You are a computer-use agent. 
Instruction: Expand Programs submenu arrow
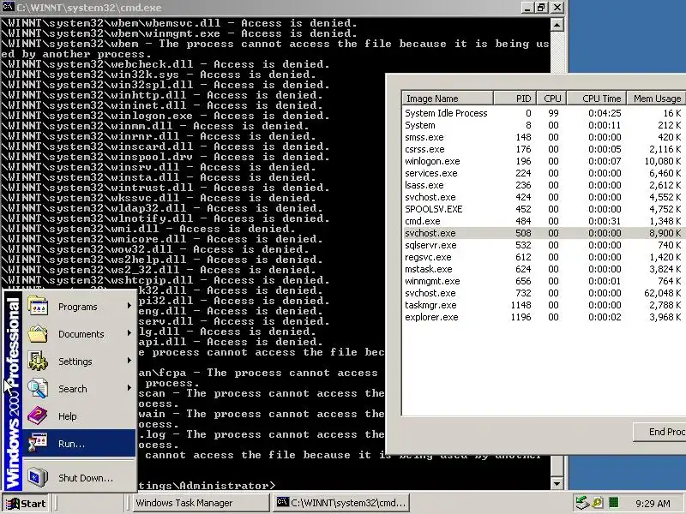point(129,306)
